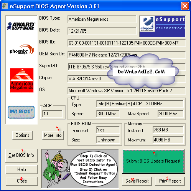Click the BIOS ROM Size field Unknown
This screenshot has height=191, width=191.
108,140
